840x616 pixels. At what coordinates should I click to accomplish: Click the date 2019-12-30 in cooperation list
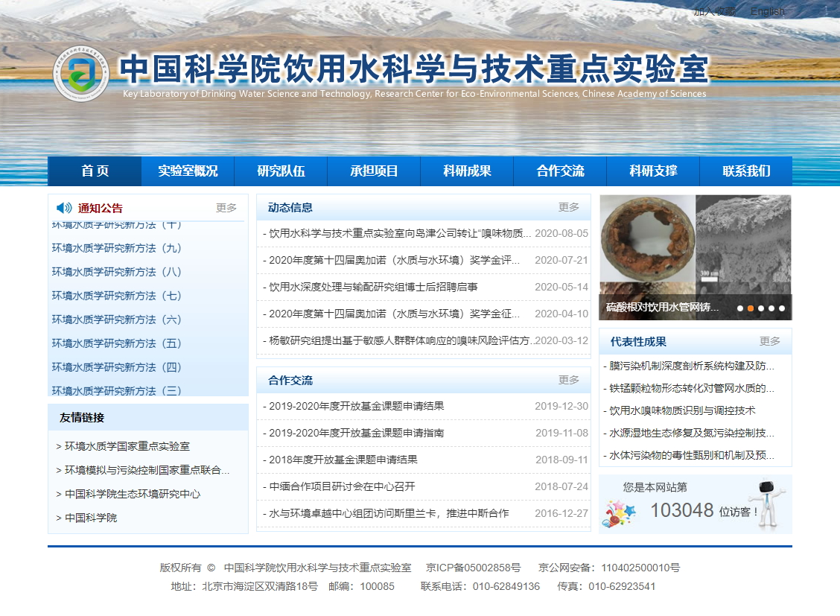tap(561, 406)
